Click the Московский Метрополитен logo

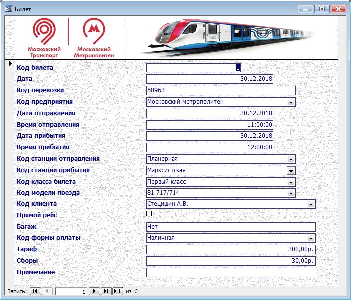[94, 38]
